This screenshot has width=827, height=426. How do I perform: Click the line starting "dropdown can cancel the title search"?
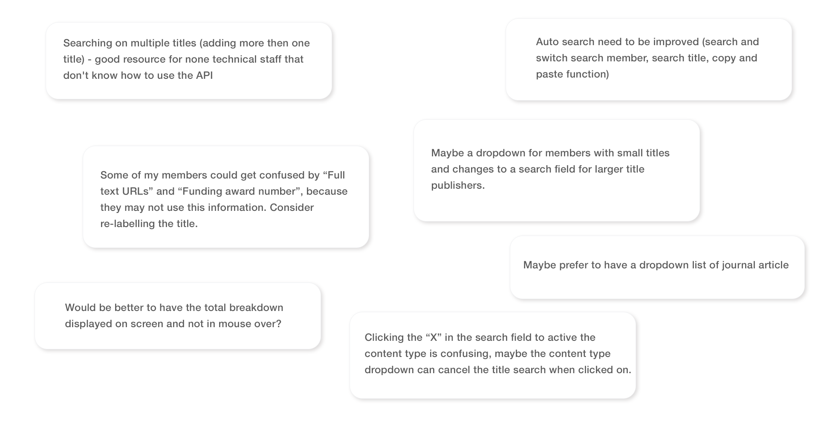[x=497, y=370]
